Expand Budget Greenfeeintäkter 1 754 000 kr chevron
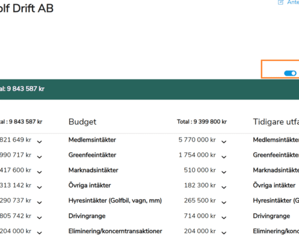Image resolution: width=299 pixels, height=241 pixels. click(x=224, y=157)
